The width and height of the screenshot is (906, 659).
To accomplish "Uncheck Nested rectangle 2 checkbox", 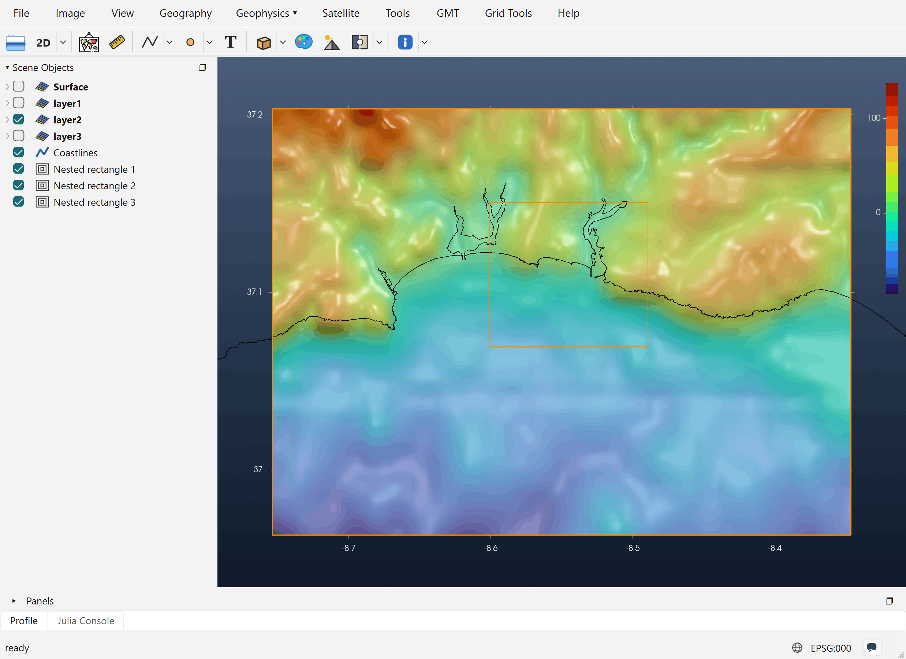I will pyautogui.click(x=18, y=185).
